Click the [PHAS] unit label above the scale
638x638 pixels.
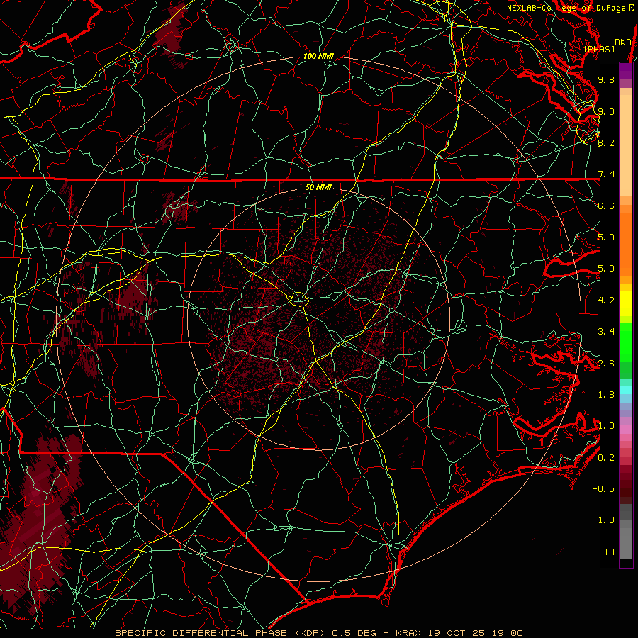point(599,50)
